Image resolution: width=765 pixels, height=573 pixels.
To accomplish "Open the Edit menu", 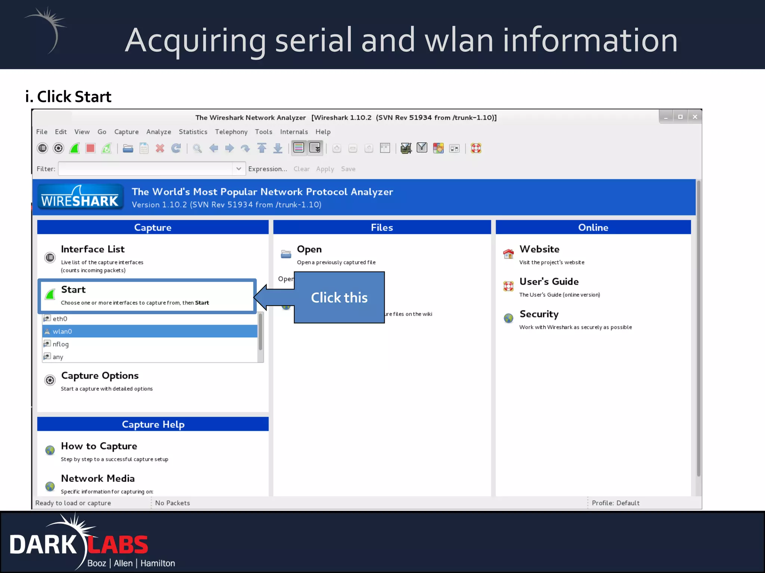I will [61, 132].
